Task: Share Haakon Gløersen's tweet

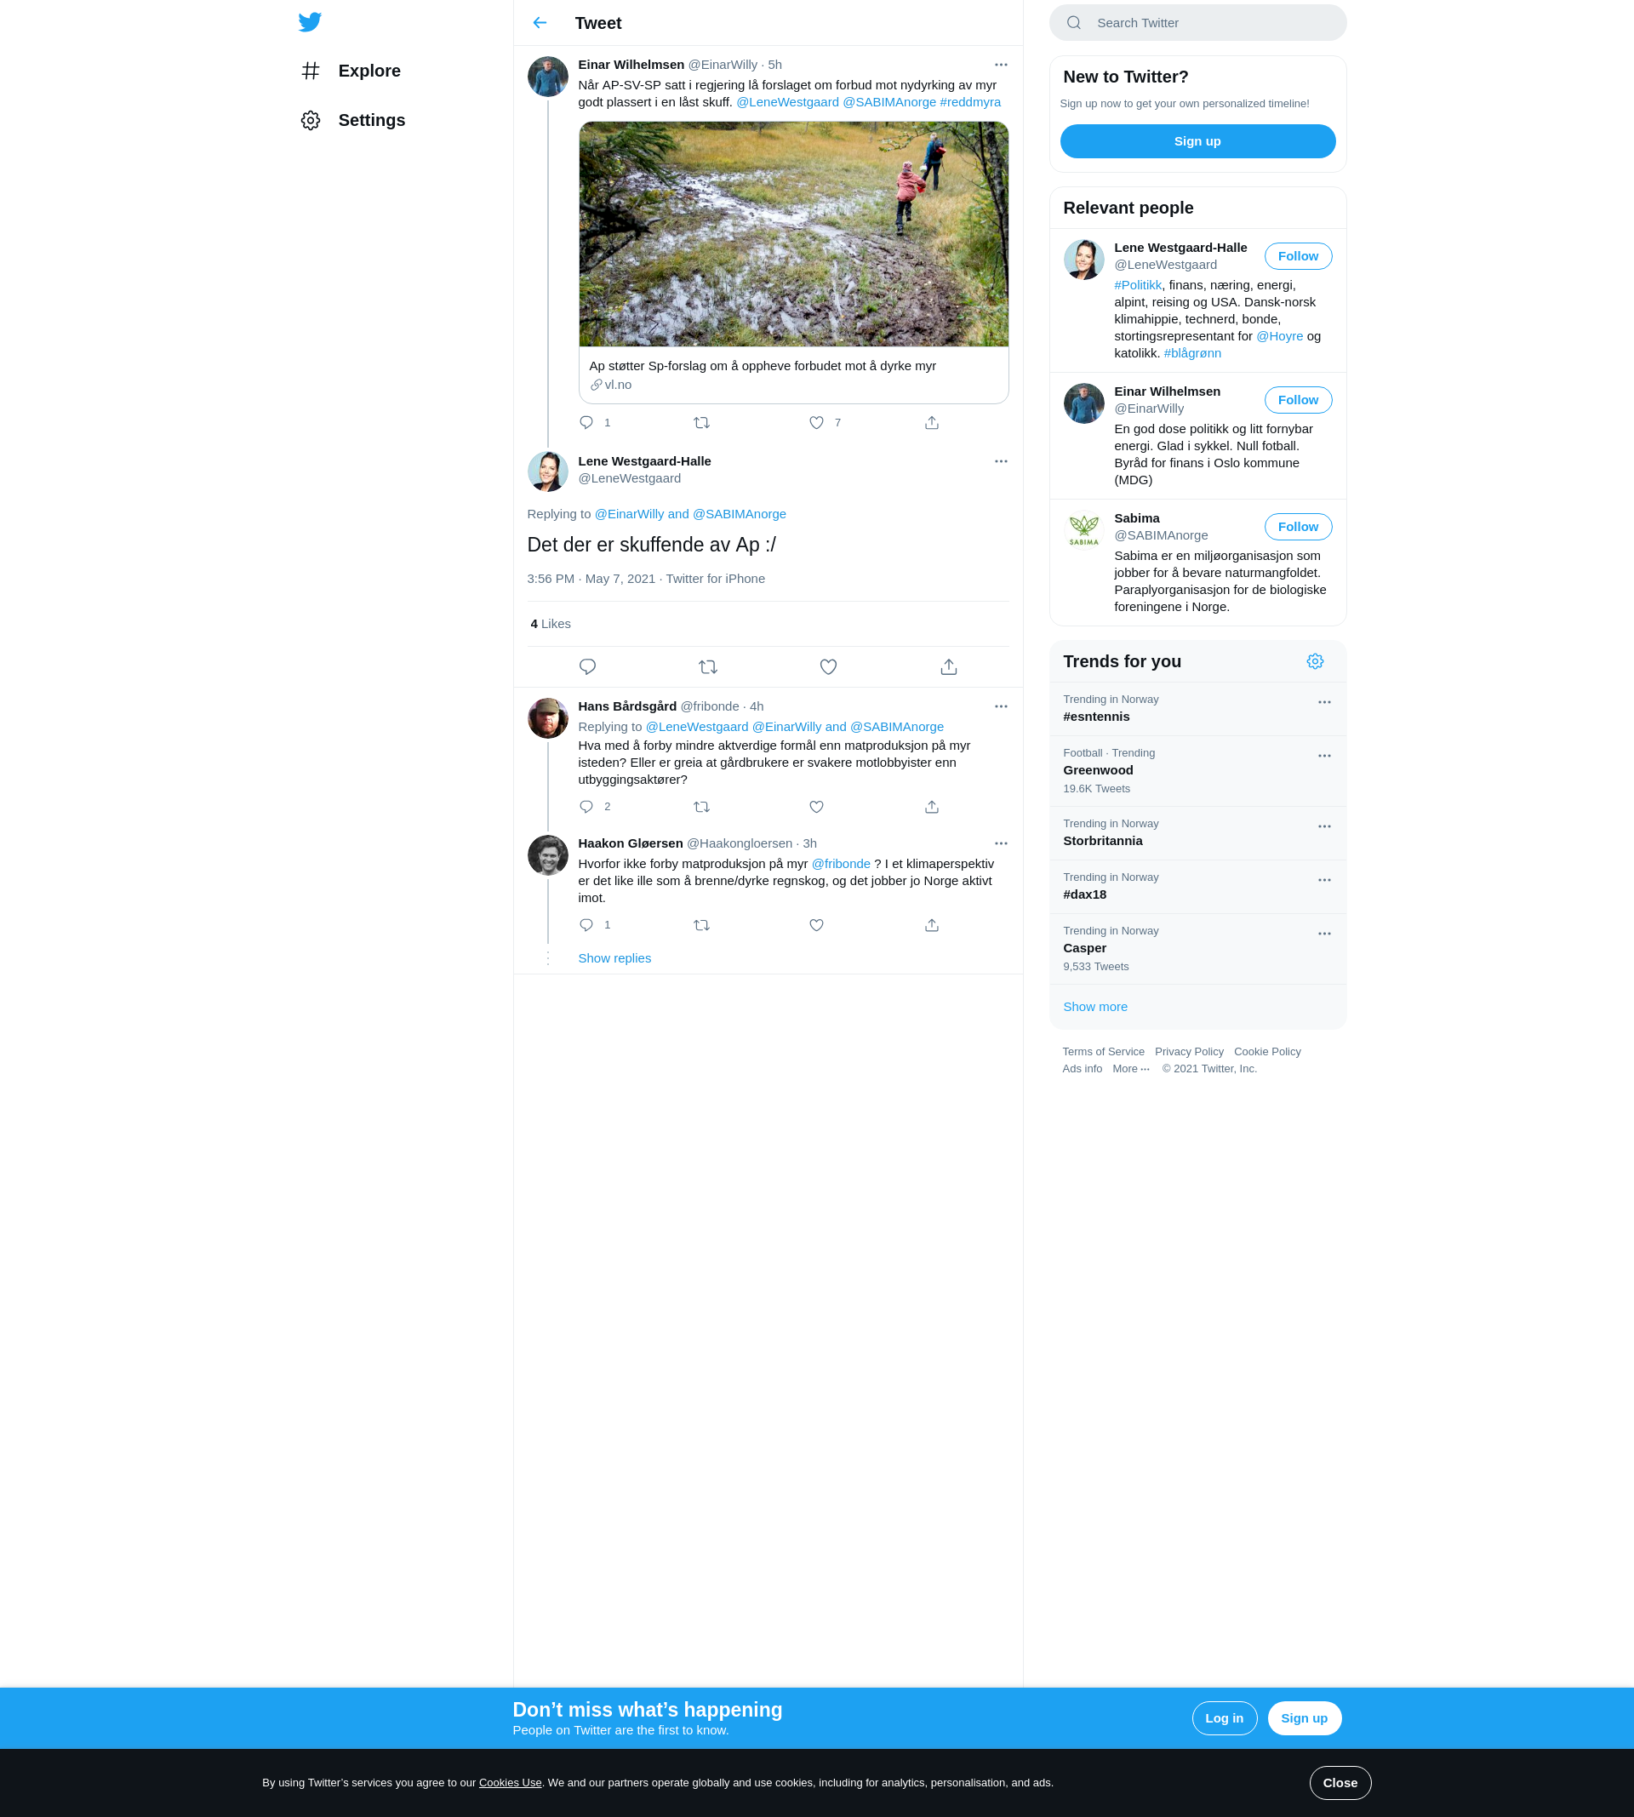Action: point(932,924)
